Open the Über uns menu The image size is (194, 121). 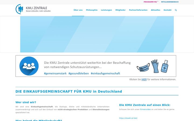click(78, 10)
